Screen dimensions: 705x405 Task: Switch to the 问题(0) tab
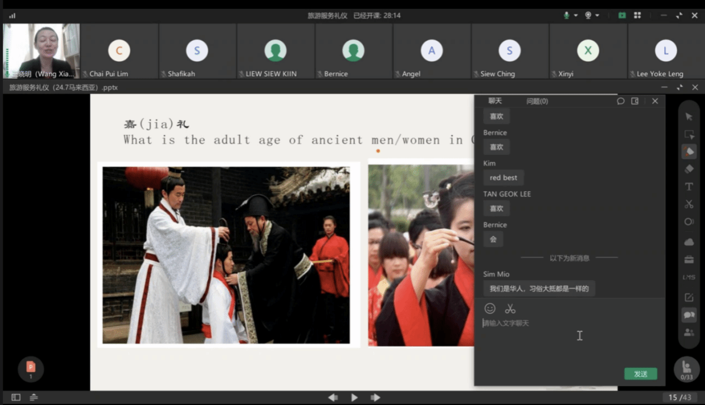[x=537, y=101]
